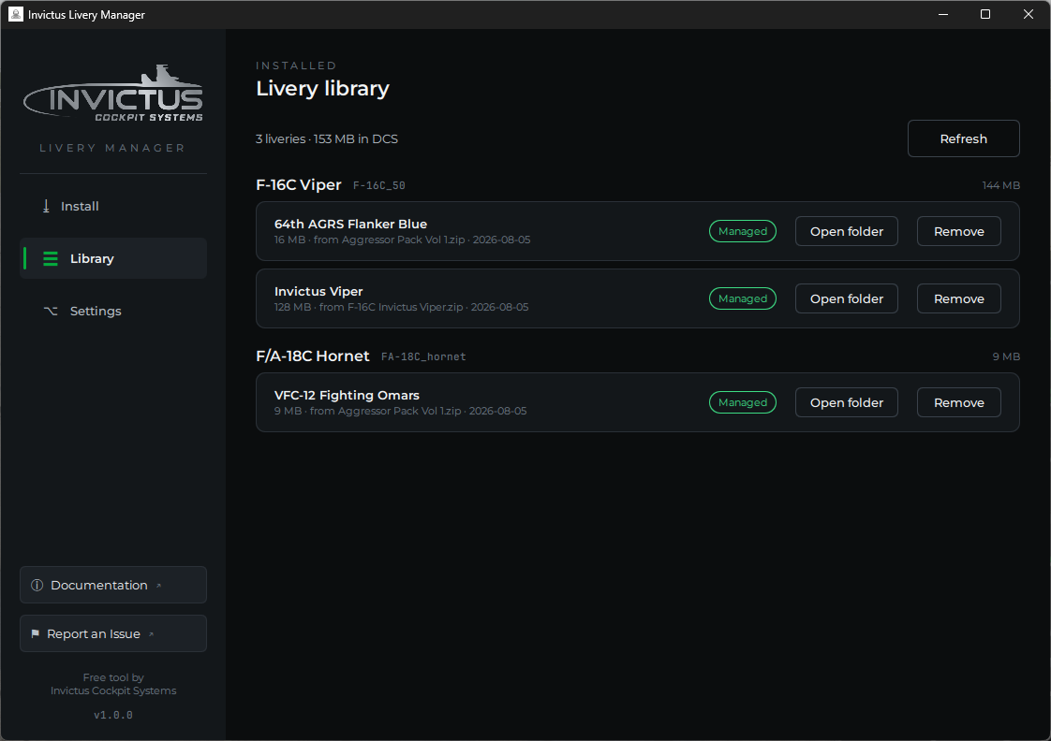This screenshot has height=741, width=1051.
Task: Click the 144 MB size label
Action: [x=1000, y=185]
